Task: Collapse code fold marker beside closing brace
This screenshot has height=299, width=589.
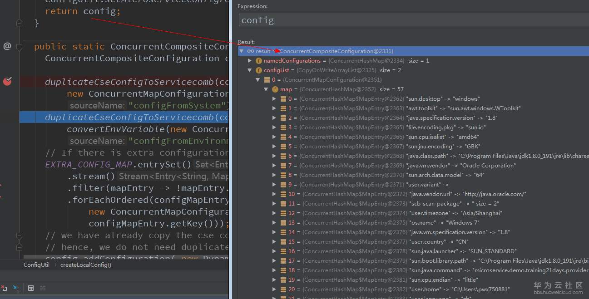Action: [x=19, y=22]
